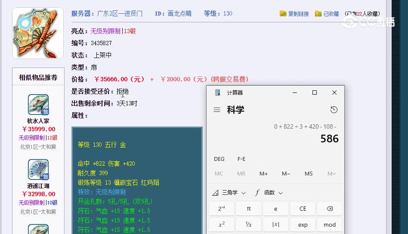Click the calculator expression line
Viewport: 408px width, 234px height.
[x=305, y=126]
